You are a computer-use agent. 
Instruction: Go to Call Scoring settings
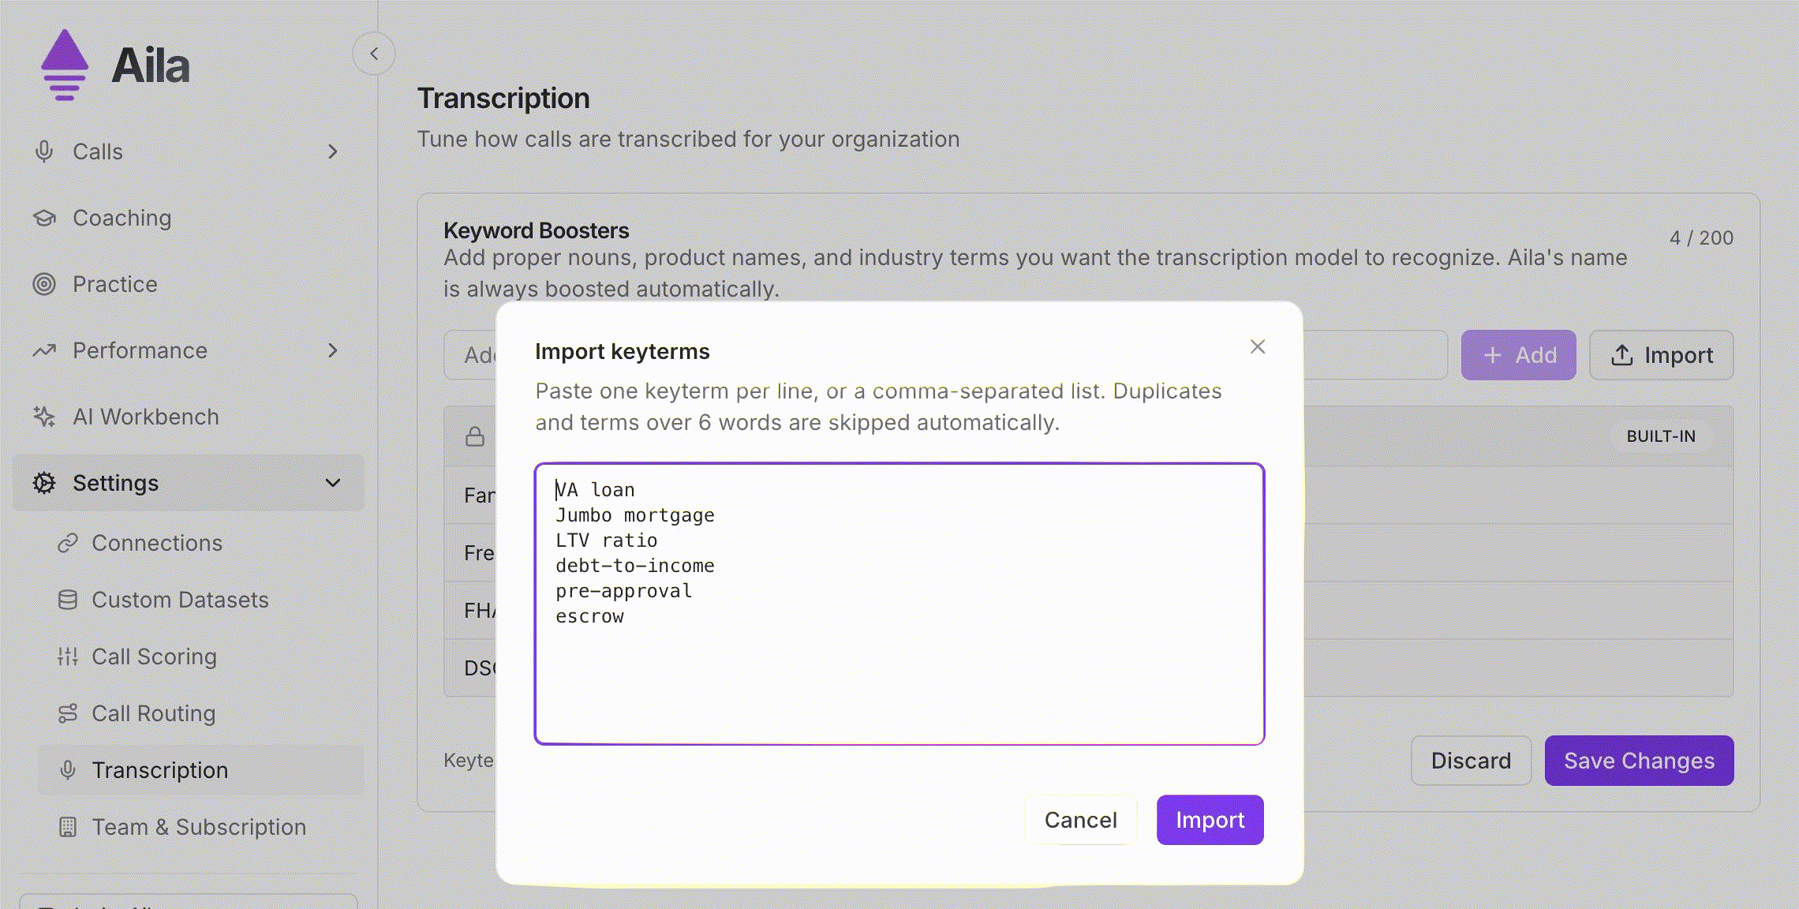pyautogui.click(x=200, y=656)
